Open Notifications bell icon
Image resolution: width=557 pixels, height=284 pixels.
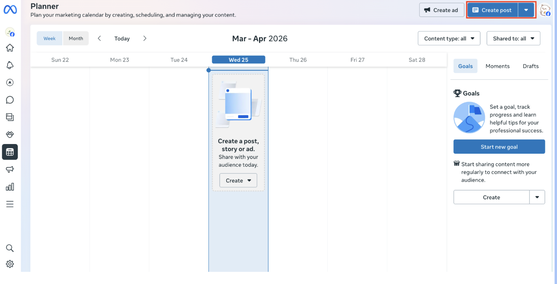point(10,65)
